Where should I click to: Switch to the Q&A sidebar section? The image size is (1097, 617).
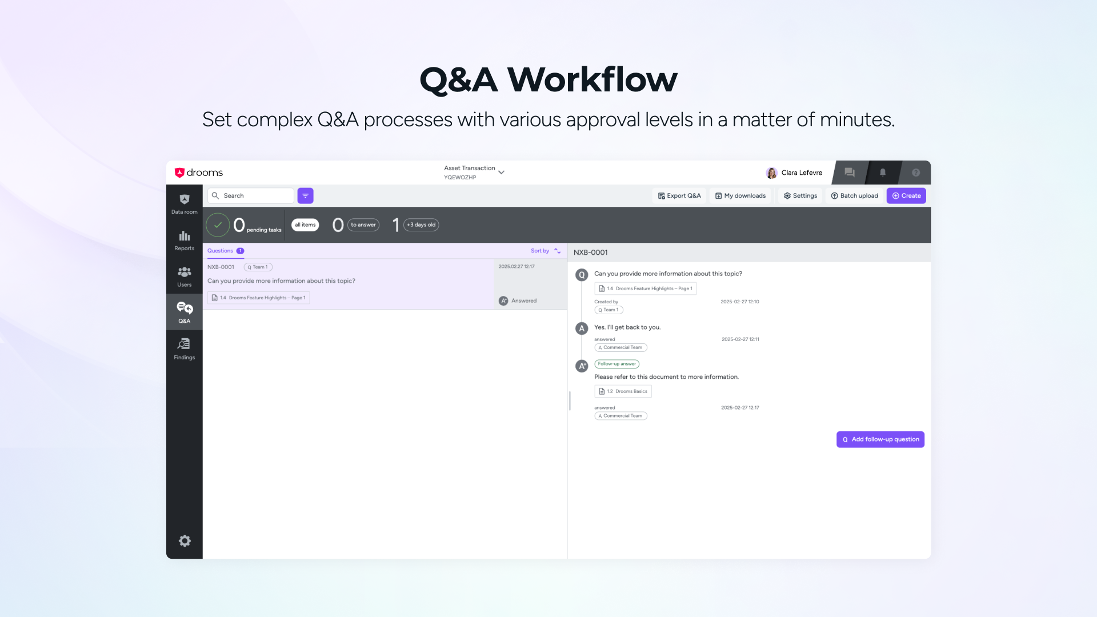[x=184, y=312]
